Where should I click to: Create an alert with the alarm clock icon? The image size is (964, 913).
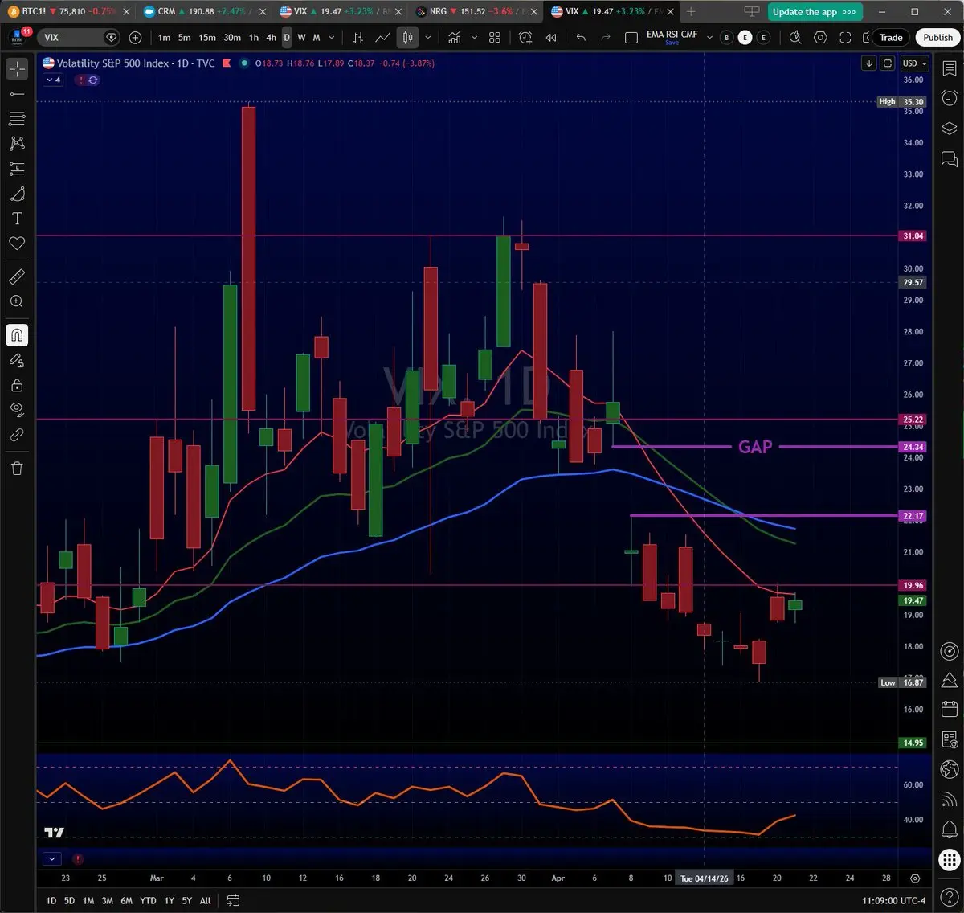(x=525, y=38)
